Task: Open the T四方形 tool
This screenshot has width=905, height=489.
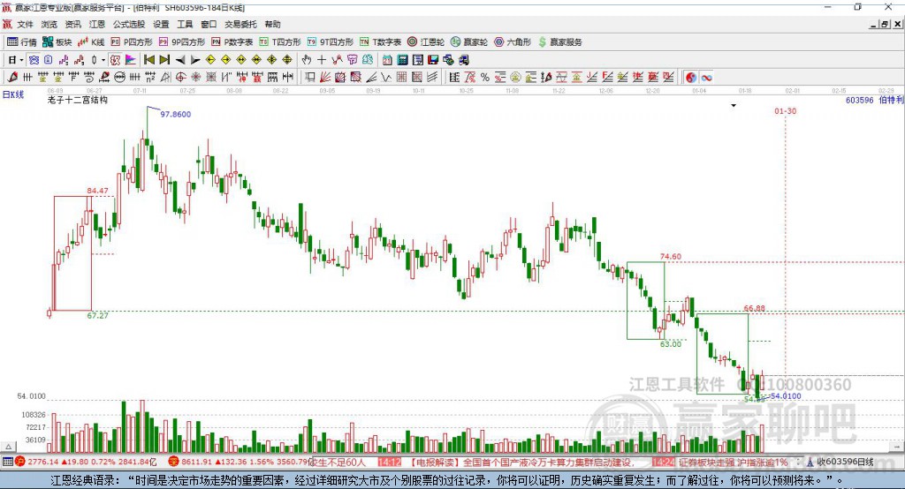Action: (280, 42)
